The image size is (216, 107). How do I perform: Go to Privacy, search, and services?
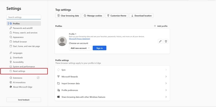point(24,33)
